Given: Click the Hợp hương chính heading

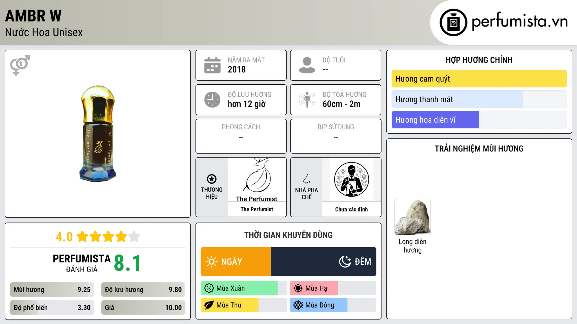Looking at the screenshot, I should pyautogui.click(x=479, y=60).
